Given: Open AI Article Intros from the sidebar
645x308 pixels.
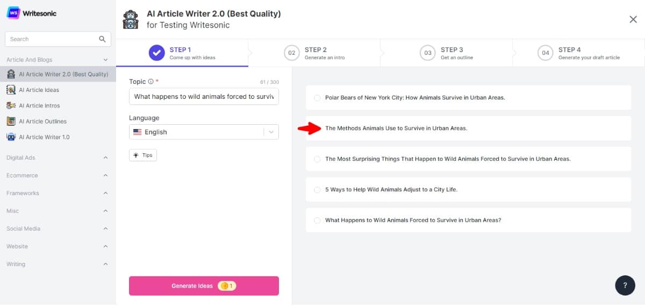Looking at the screenshot, I should coord(39,105).
